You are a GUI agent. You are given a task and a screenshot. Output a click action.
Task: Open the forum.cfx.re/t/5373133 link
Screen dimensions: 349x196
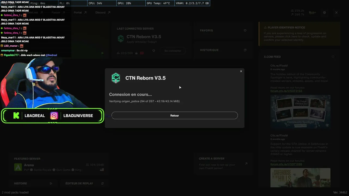tap(286, 91)
